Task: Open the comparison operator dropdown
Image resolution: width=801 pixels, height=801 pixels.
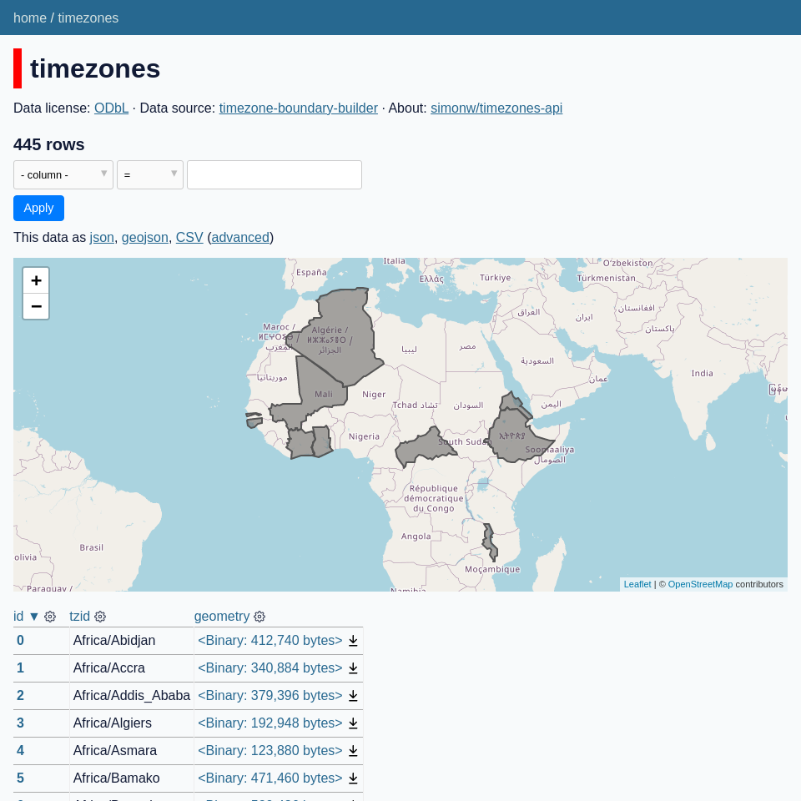Action: [150, 174]
